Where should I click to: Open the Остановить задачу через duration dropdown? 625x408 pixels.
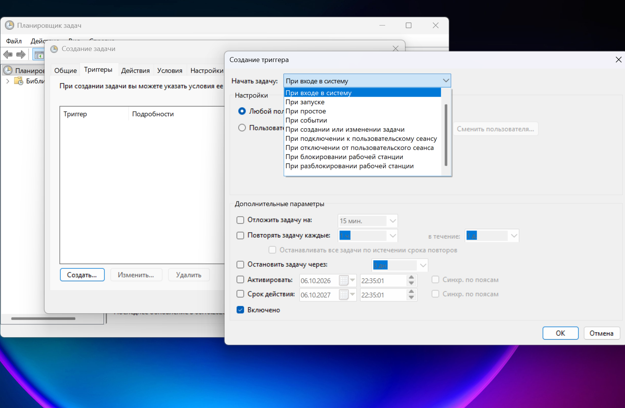pos(423,265)
